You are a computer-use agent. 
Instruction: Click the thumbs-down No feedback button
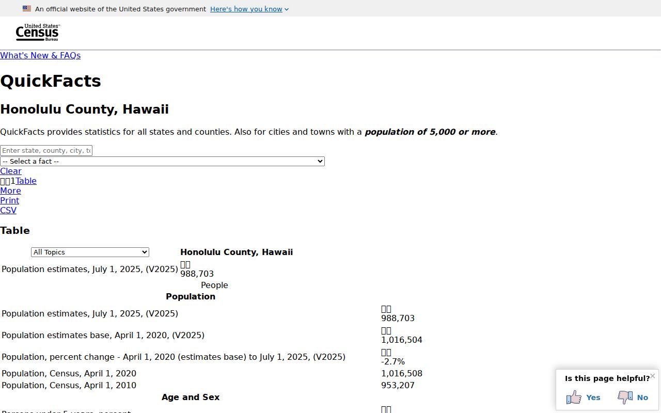coord(633,397)
